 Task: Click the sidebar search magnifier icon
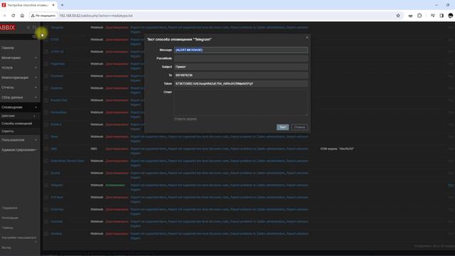[x=34, y=36]
